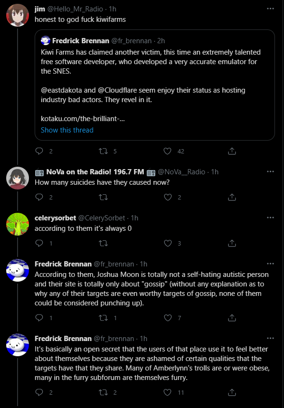Open @eastdakota mention in quoted tweet
The width and height of the screenshot is (284, 408).
[x=61, y=90]
